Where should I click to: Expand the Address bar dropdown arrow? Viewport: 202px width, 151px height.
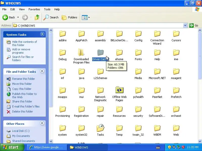coord(185,25)
